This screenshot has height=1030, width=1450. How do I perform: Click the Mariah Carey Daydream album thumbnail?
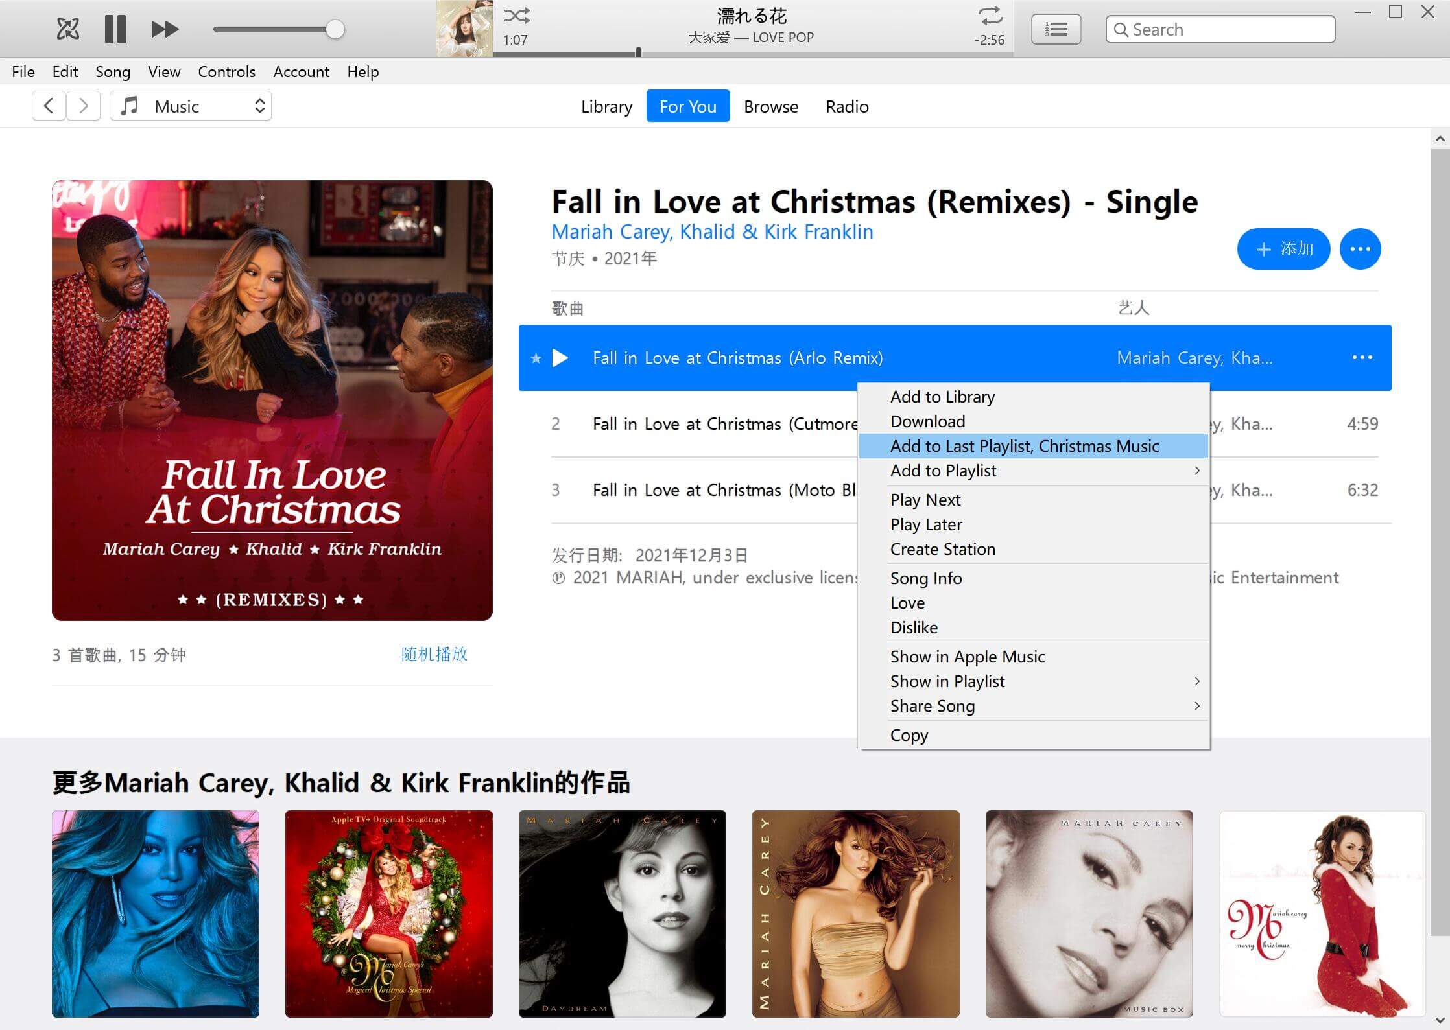coord(623,914)
